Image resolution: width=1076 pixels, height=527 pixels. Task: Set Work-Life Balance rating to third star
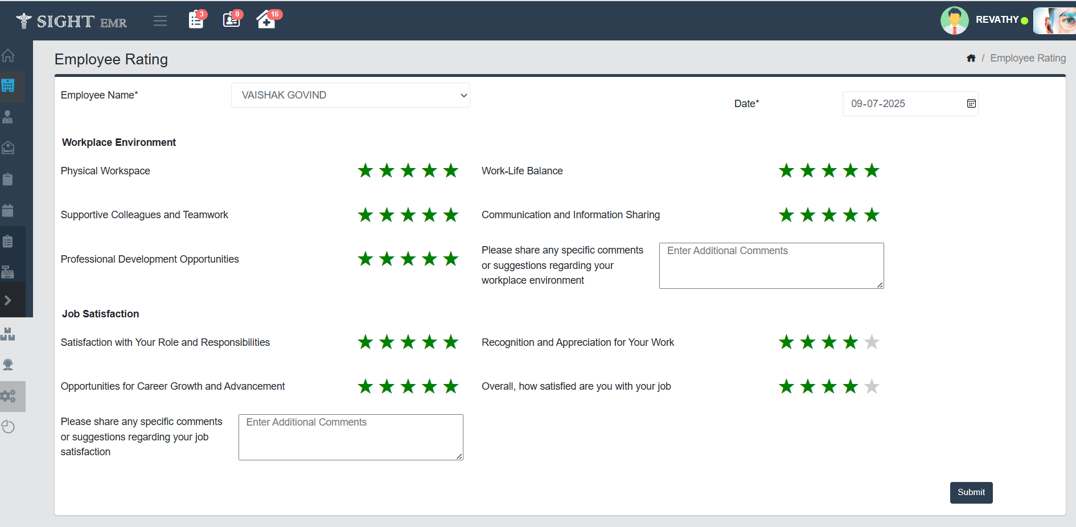point(829,171)
